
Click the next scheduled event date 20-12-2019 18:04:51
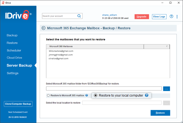(x=17, y=117)
